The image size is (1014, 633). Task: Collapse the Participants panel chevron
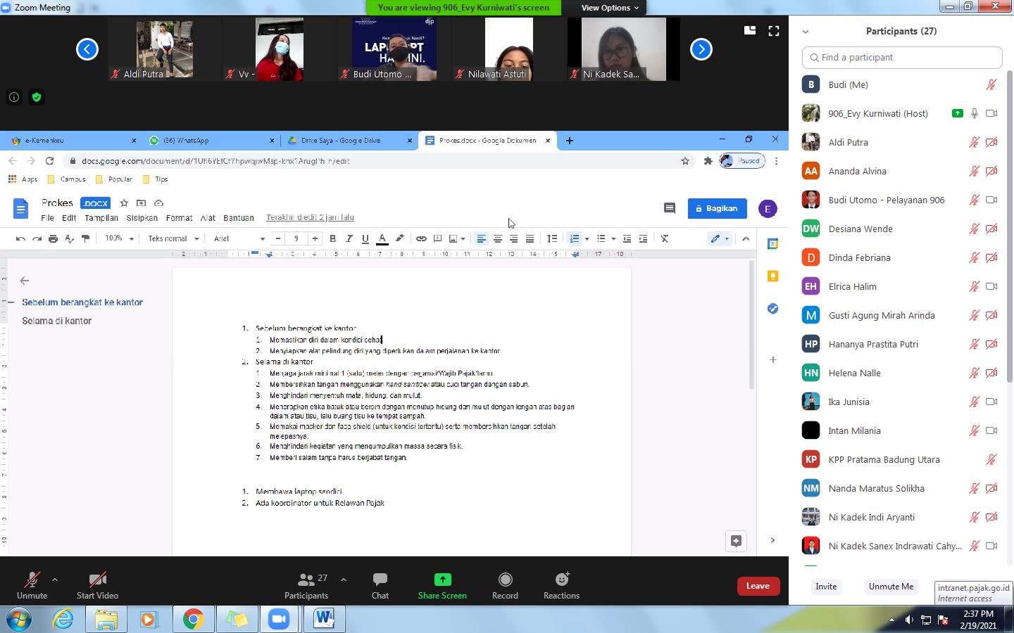[806, 32]
